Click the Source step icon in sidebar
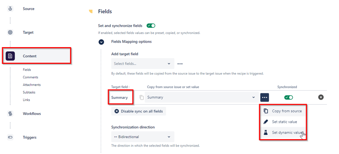The height and width of the screenshot is (154, 339). [10, 8]
